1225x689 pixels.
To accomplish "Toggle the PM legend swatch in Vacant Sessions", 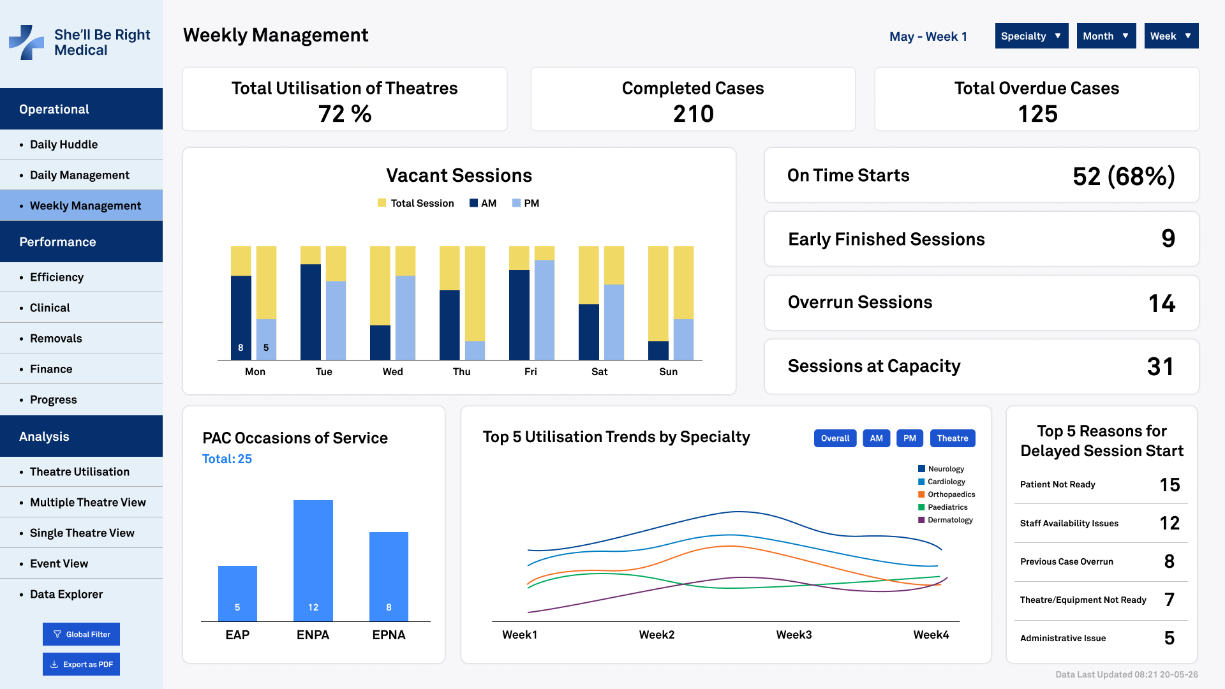I will (516, 203).
